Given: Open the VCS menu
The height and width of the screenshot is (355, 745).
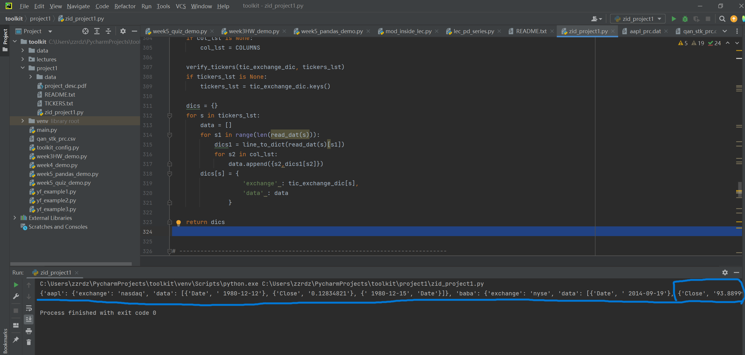Looking at the screenshot, I should click(x=181, y=6).
